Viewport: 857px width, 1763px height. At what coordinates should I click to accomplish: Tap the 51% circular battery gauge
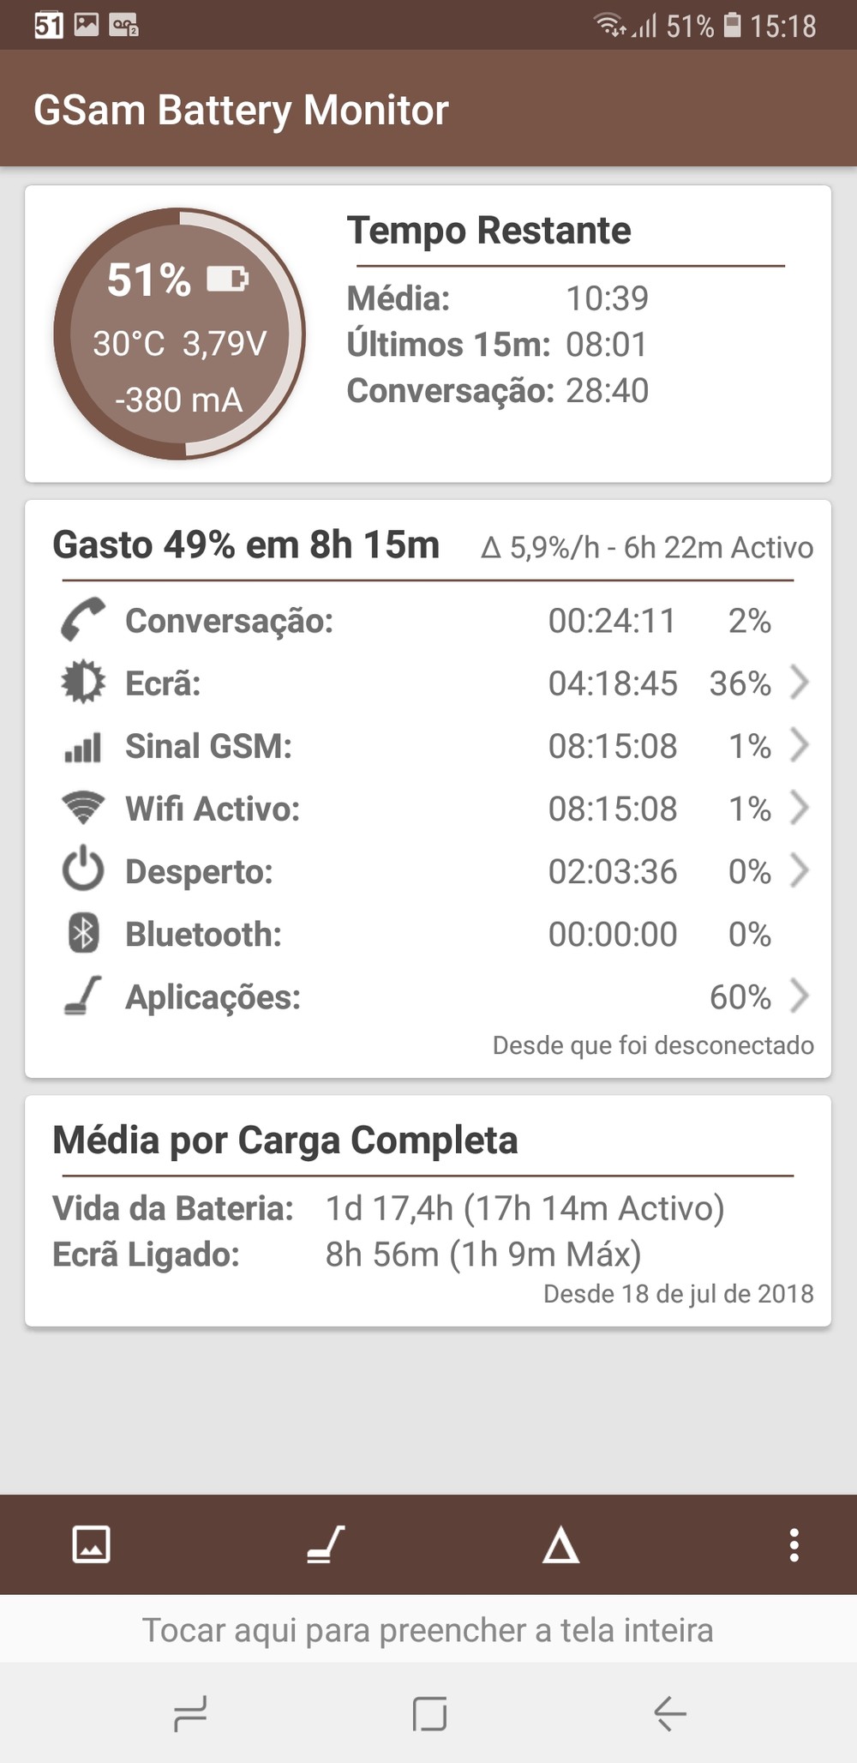[x=179, y=334]
